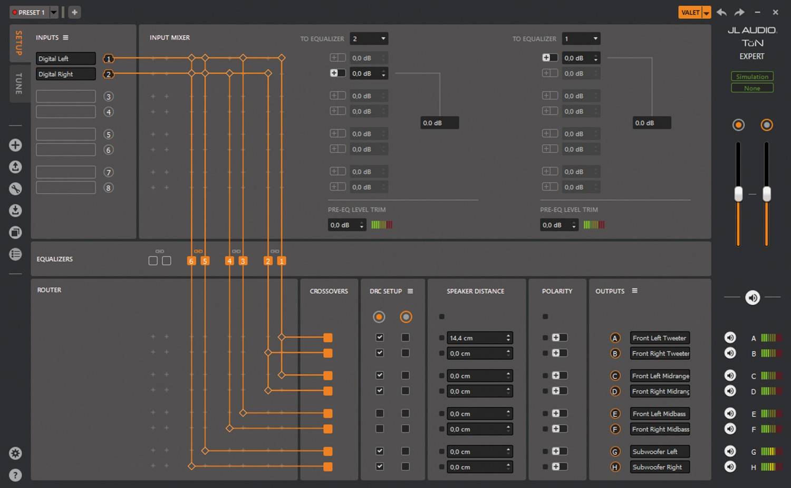The image size is (791, 488).
Task: Select the Preset 1 tab
Action: [30, 12]
